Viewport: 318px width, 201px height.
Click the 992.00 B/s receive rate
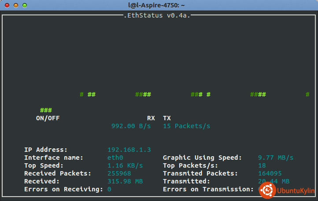tap(131, 126)
